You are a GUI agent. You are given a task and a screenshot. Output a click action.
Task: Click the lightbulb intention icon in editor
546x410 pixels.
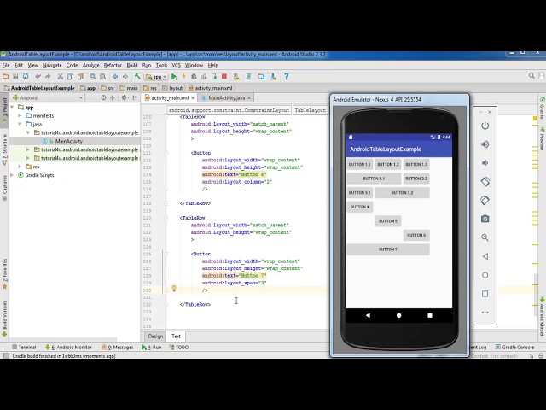[174, 289]
